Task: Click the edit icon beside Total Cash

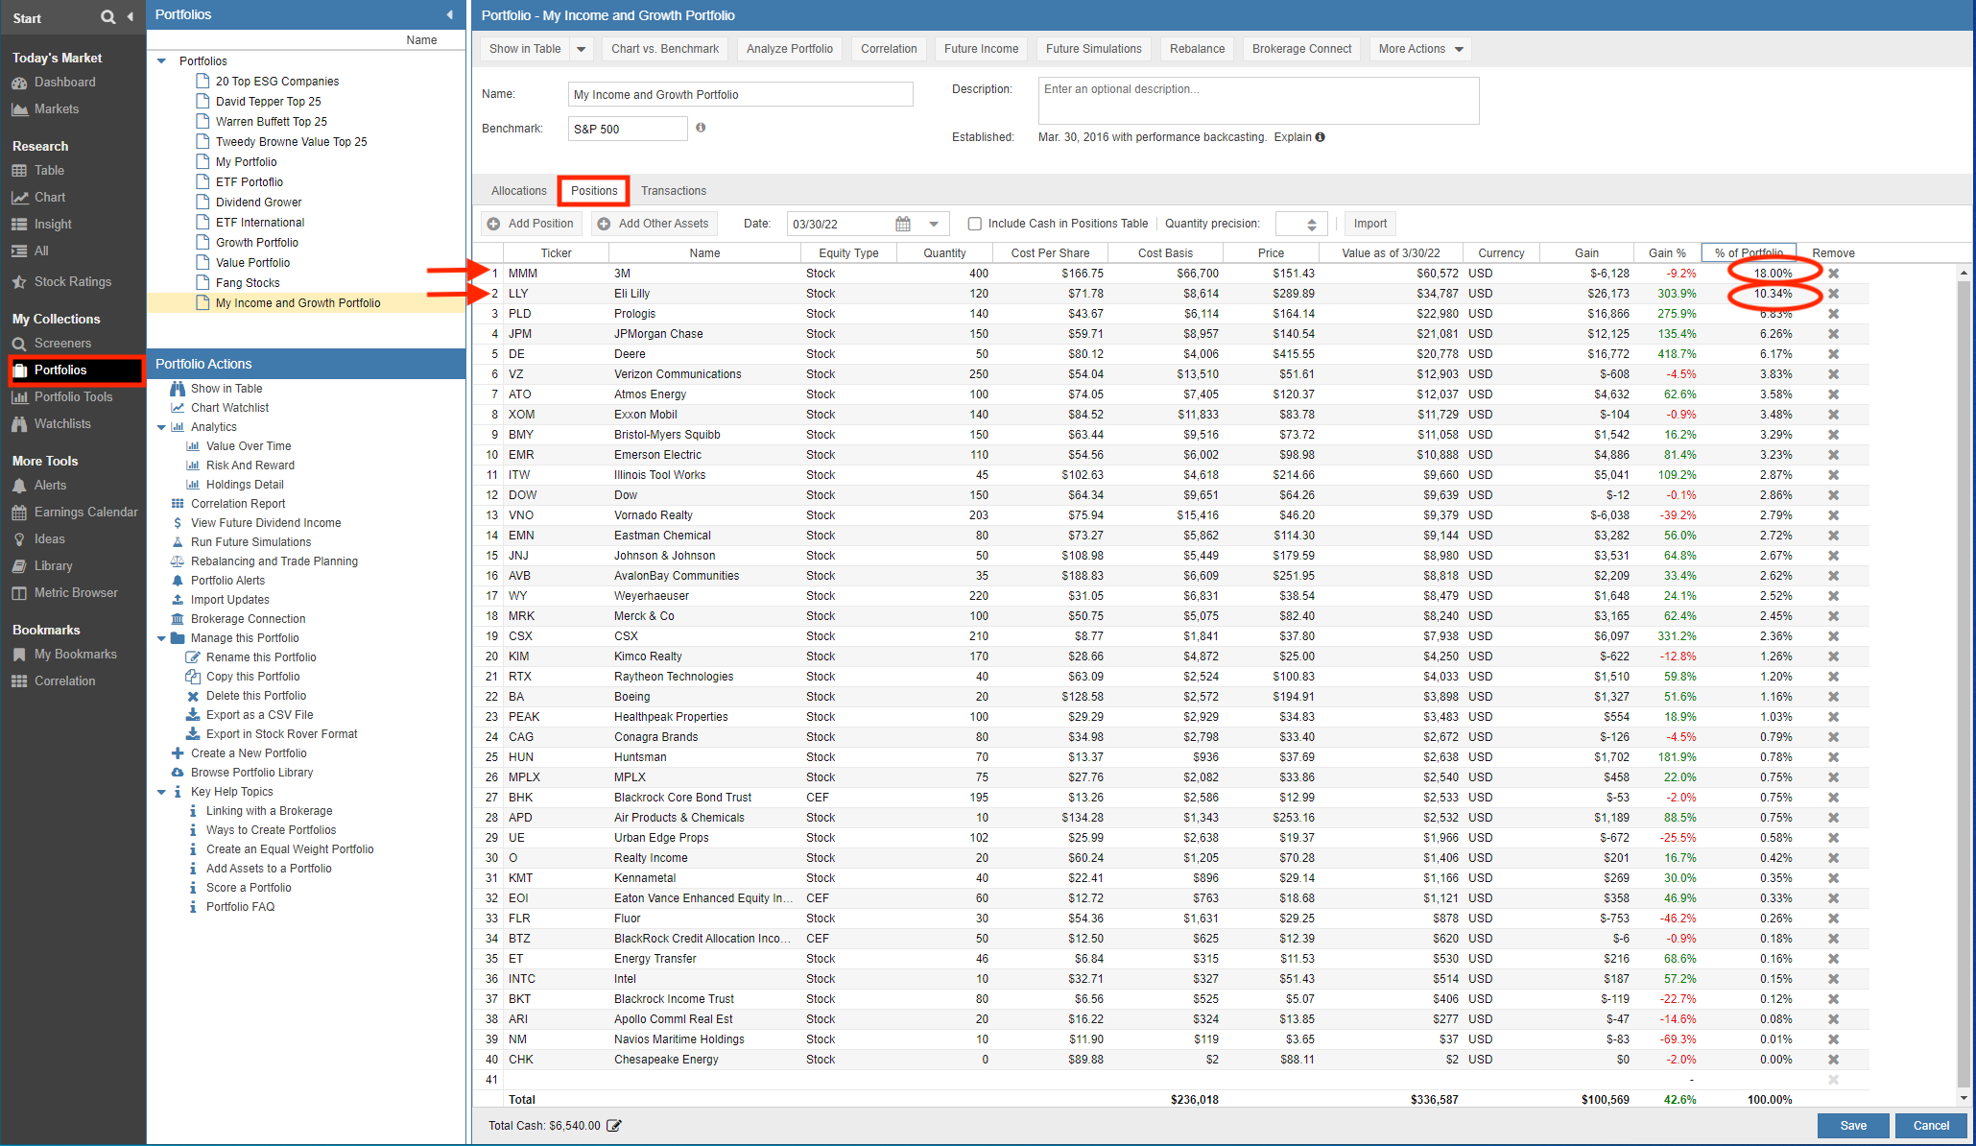Action: pyautogui.click(x=614, y=1126)
